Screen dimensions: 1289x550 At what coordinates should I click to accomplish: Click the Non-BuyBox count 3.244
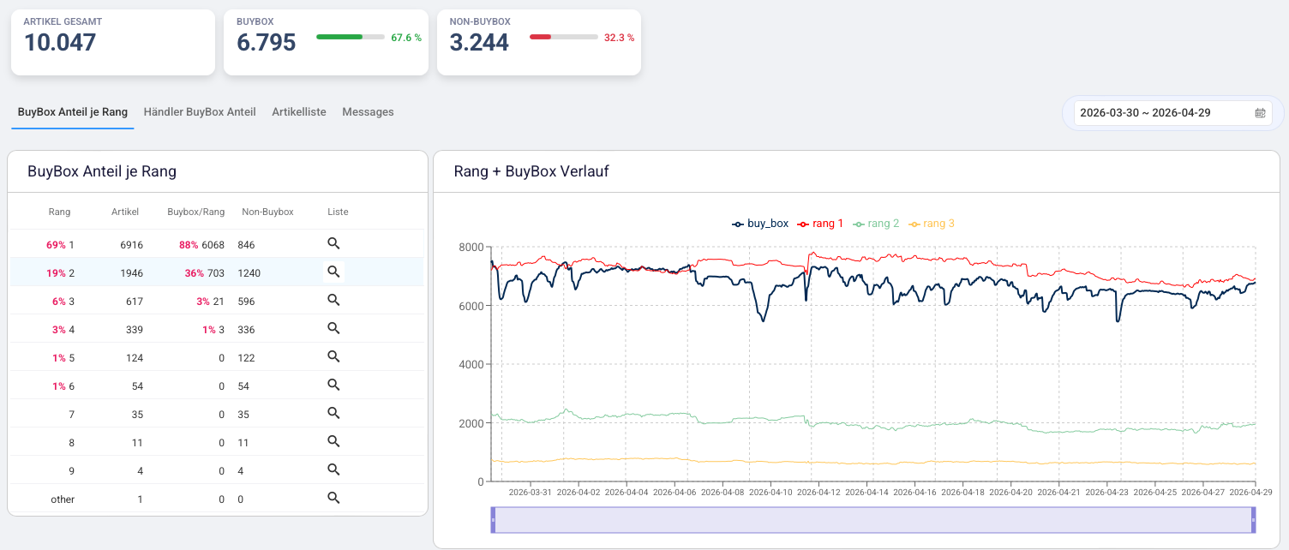pyautogui.click(x=479, y=42)
